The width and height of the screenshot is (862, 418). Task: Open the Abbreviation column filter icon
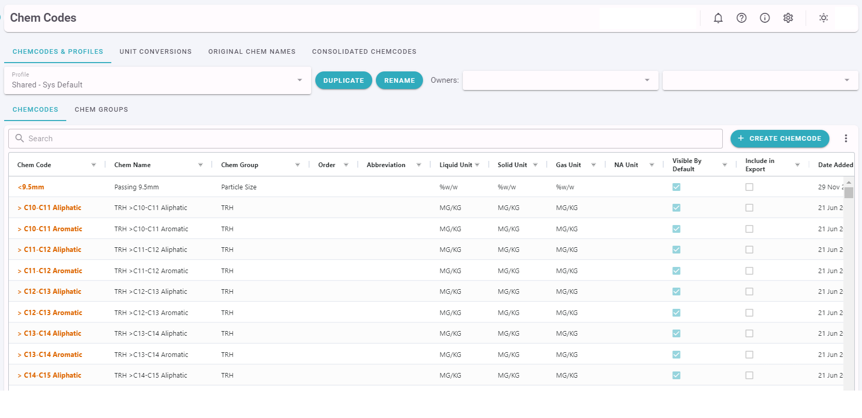coord(419,165)
